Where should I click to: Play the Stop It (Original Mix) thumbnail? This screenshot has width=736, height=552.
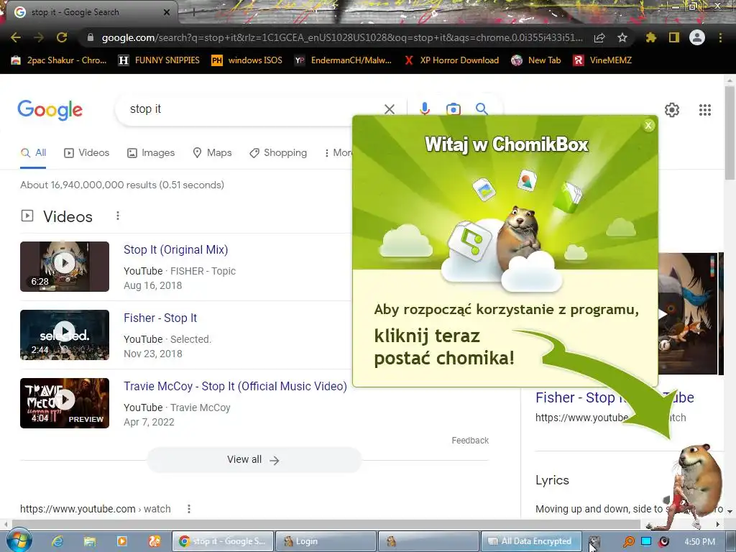click(65, 267)
